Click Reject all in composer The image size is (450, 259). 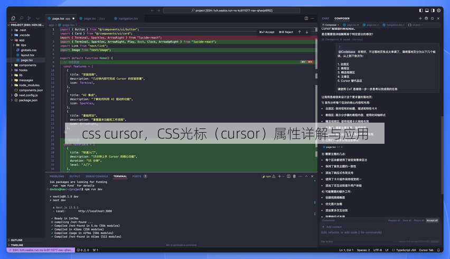tap(419, 220)
